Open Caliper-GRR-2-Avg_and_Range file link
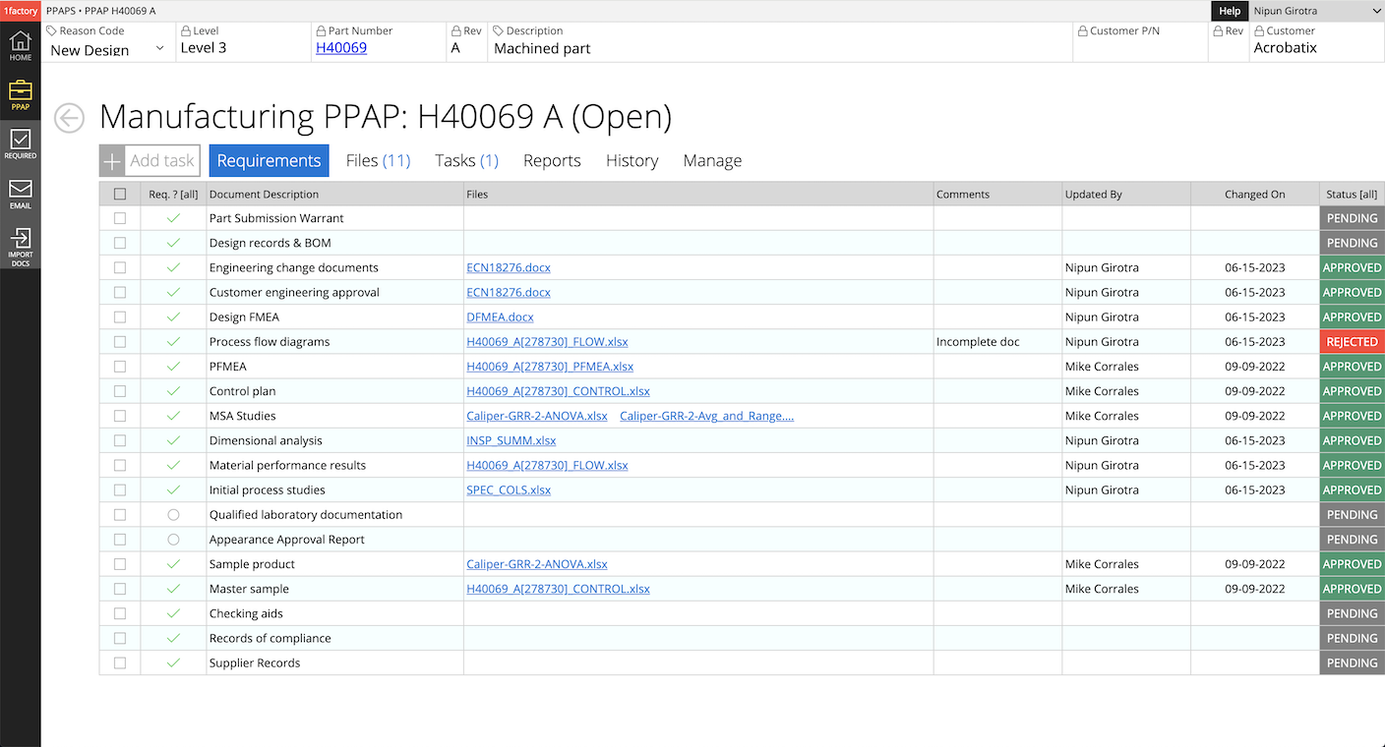Viewport: 1385px width, 747px height. [706, 416]
